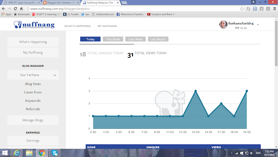
Task: Open Blog Stats in the sidebar
Action: pyautogui.click(x=33, y=84)
